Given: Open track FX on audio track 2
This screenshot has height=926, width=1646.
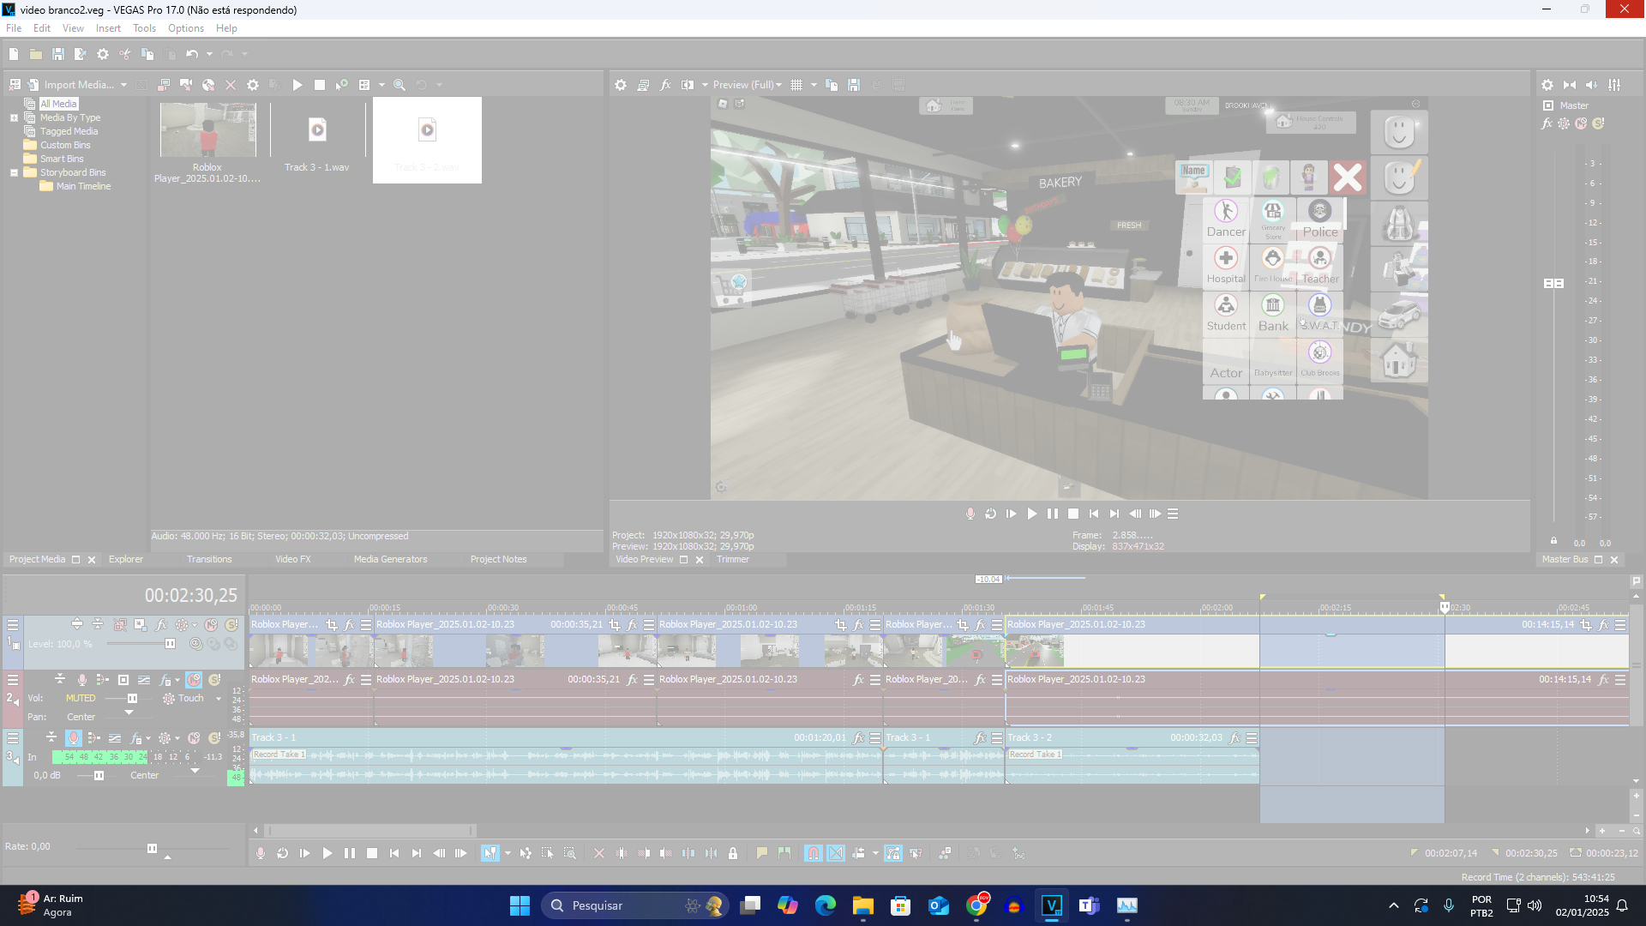Looking at the screenshot, I should [x=166, y=680].
